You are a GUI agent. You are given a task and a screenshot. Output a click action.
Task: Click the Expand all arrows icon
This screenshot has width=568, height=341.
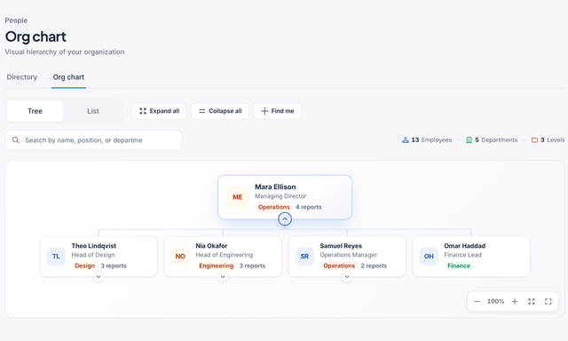(x=143, y=111)
